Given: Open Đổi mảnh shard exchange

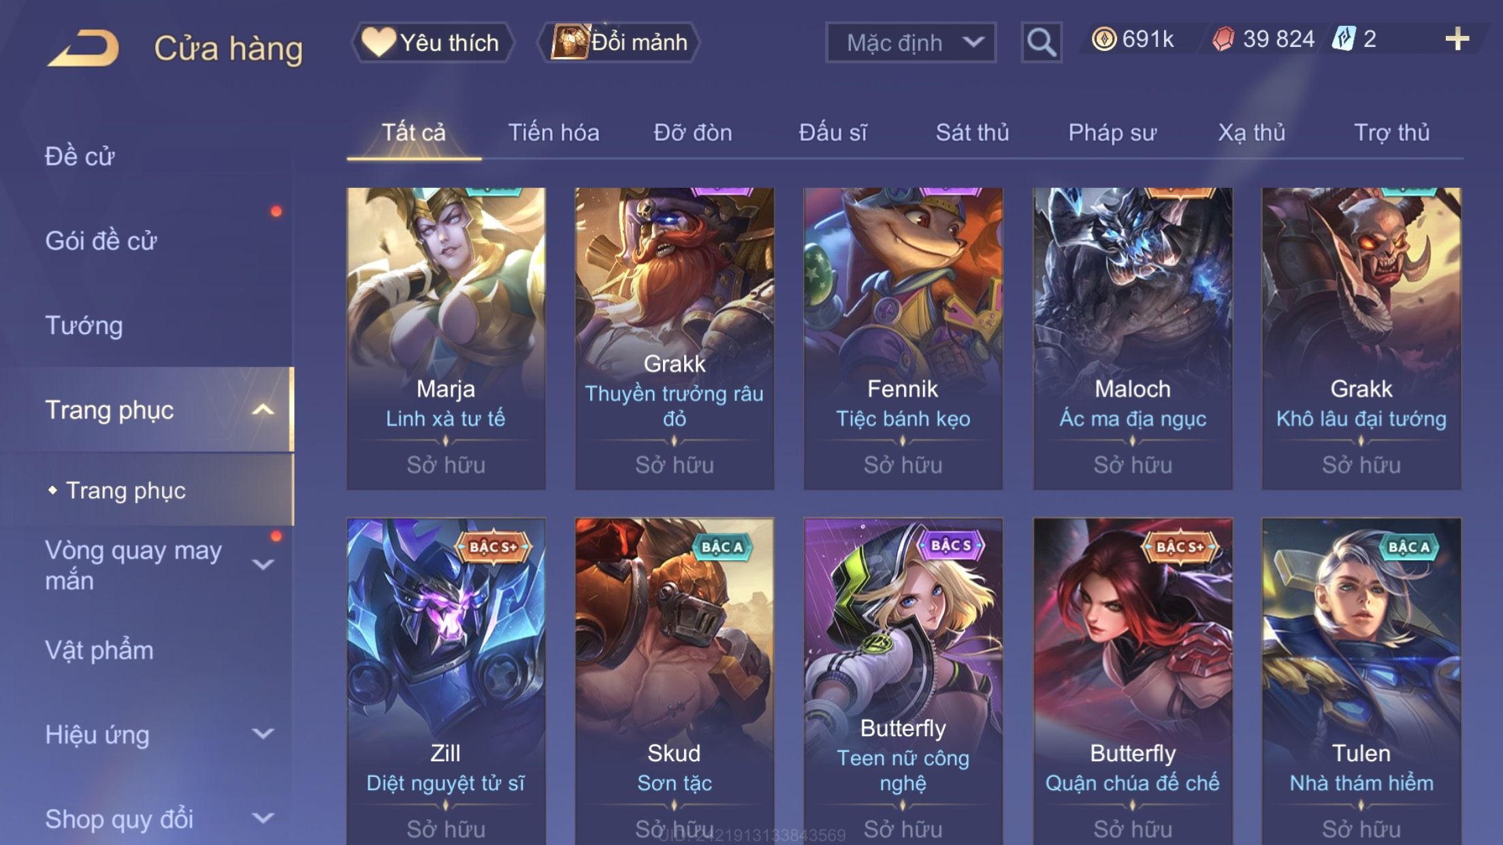Looking at the screenshot, I should pyautogui.click(x=619, y=42).
